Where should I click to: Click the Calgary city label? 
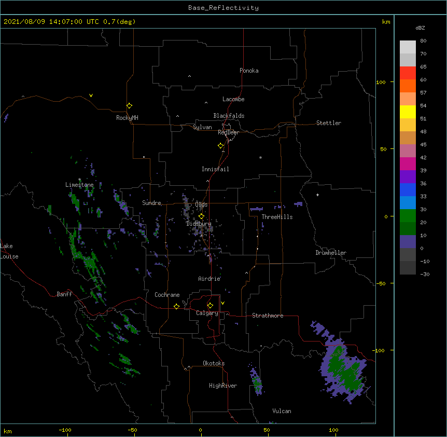point(207,313)
